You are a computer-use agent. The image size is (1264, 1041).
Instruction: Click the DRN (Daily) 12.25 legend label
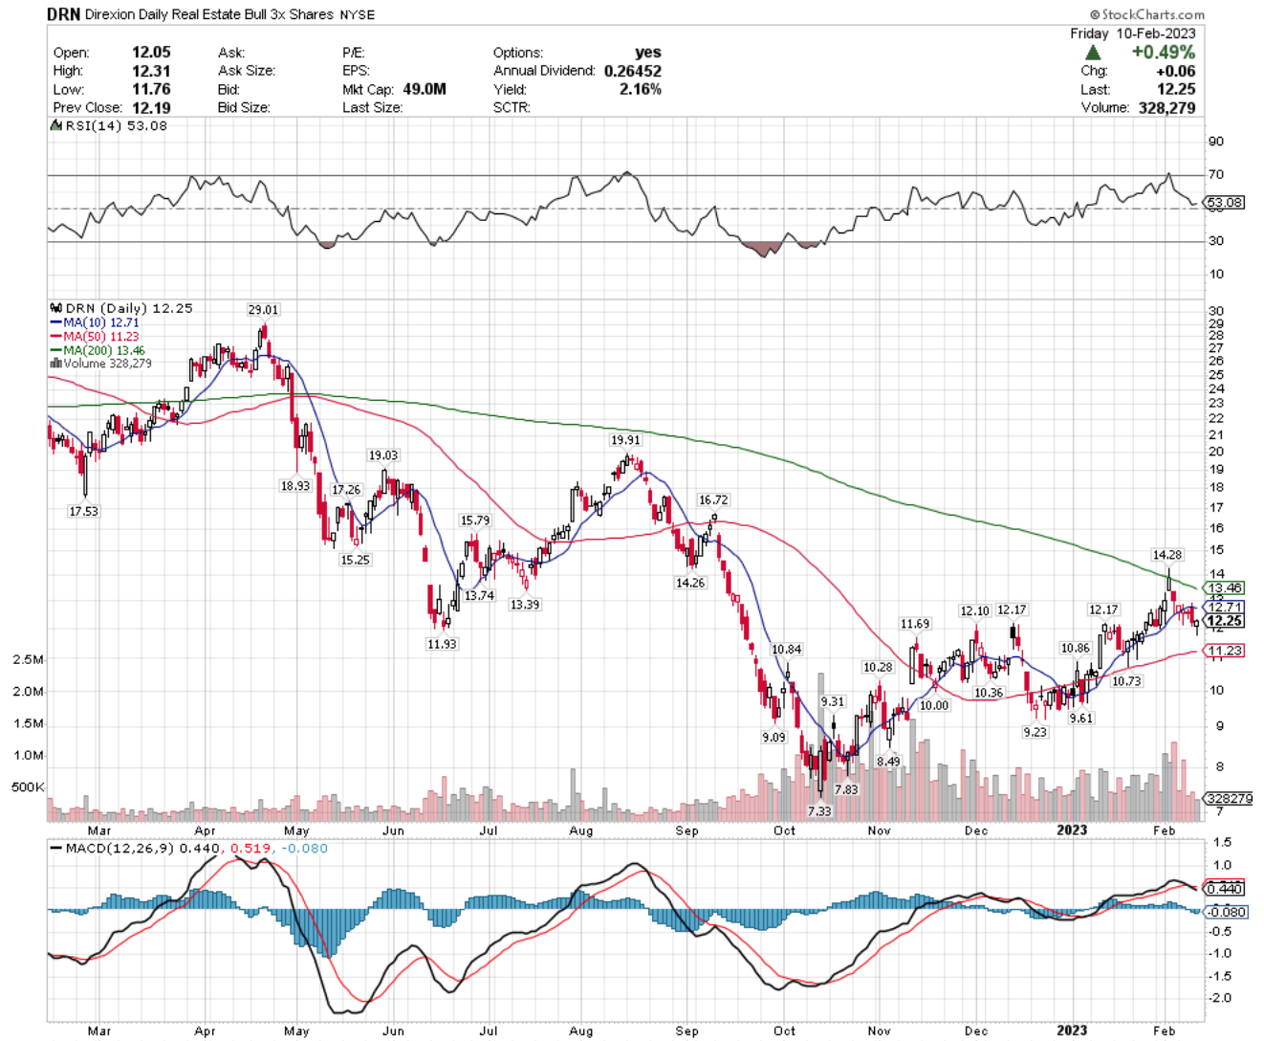120,308
